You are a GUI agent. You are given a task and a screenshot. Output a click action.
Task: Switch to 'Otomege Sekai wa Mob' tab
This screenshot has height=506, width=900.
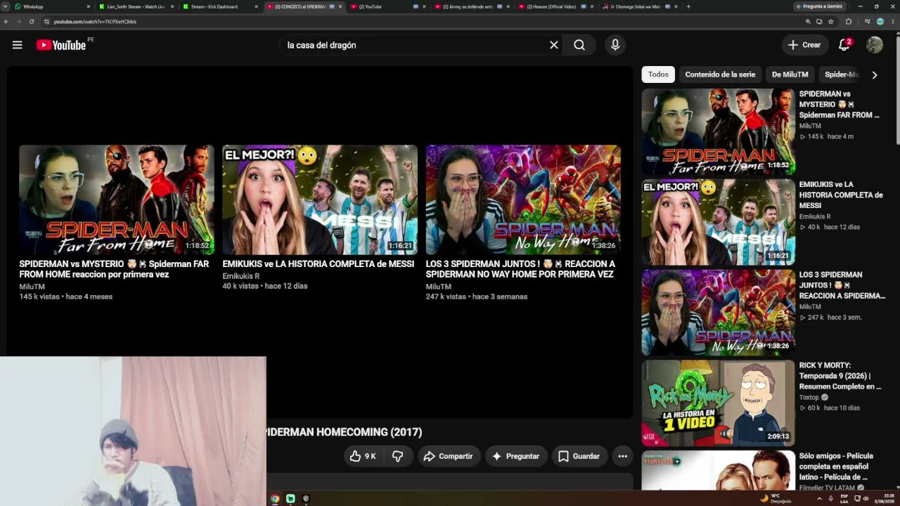point(638,6)
